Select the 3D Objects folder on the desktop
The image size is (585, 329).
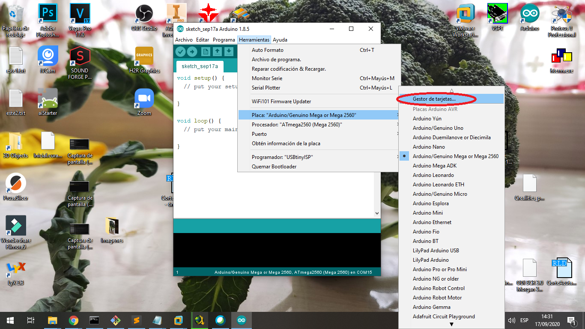tap(16, 145)
